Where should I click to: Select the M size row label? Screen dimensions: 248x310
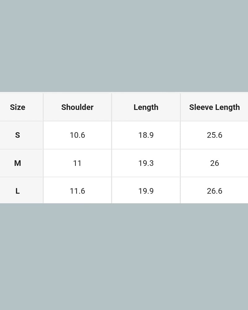pos(18,163)
